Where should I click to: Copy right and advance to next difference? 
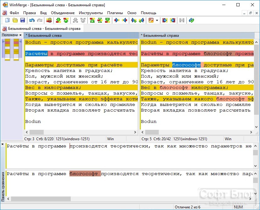tap(134, 20)
